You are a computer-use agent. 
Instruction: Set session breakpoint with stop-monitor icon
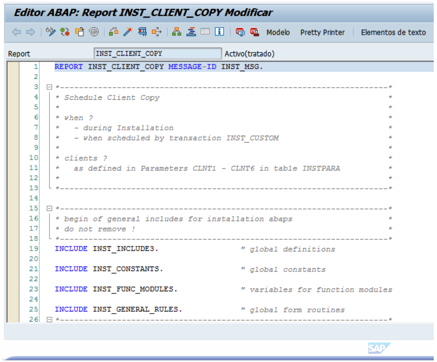pos(240,32)
